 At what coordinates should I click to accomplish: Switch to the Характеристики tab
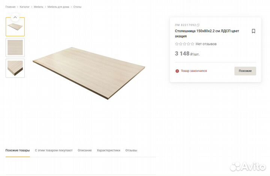pyautogui.click(x=108, y=151)
